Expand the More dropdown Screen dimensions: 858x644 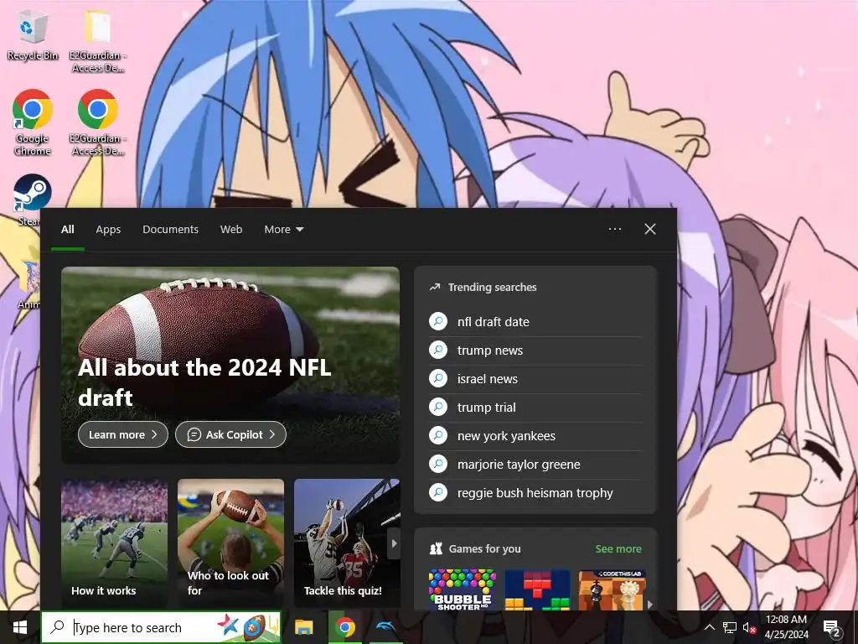283,230
